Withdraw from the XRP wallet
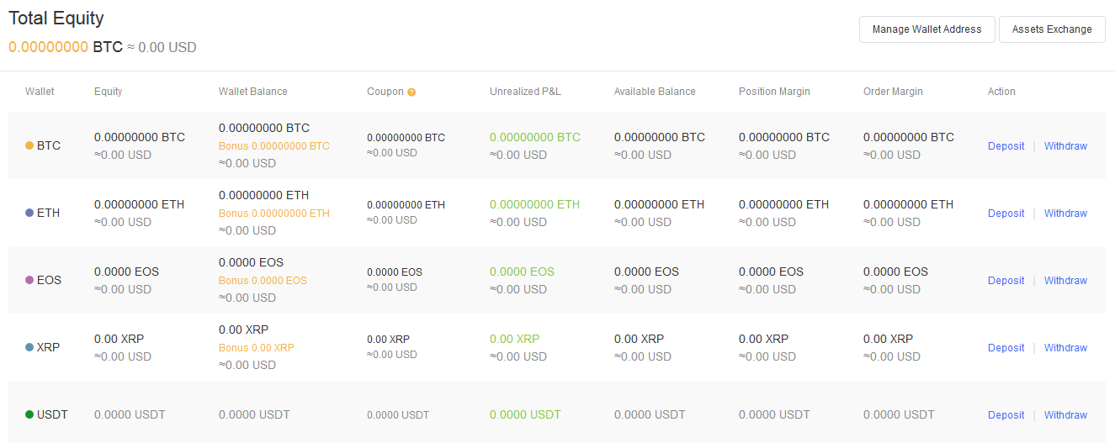The width and height of the screenshot is (1115, 443). [1065, 348]
